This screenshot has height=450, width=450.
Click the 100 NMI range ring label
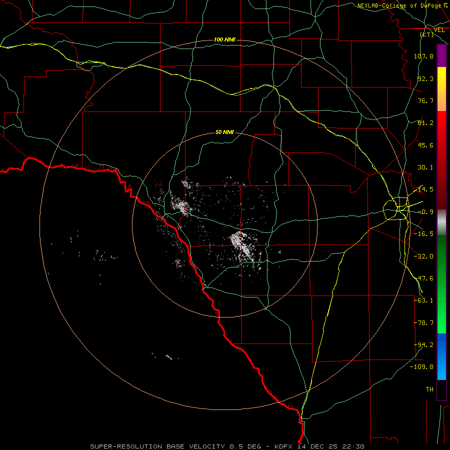tap(224, 39)
